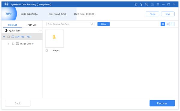Maximize the Apeaksoft Data Recovery window
The image size is (180, 111).
(169, 4)
